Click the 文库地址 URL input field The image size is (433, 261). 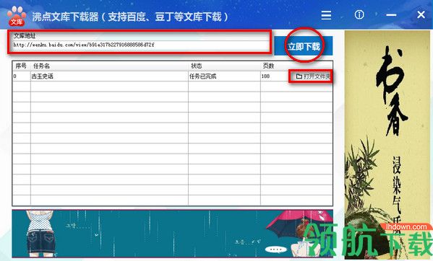[x=140, y=45]
